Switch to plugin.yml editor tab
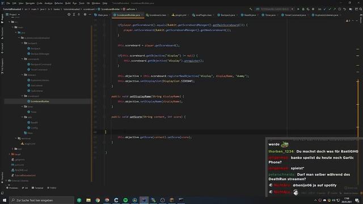Image resolution: width=363 pixels, height=204 pixels. (179, 15)
